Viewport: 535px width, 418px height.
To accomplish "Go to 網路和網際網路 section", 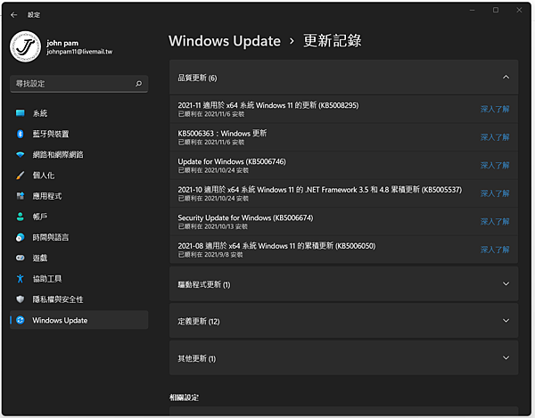I will [58, 155].
